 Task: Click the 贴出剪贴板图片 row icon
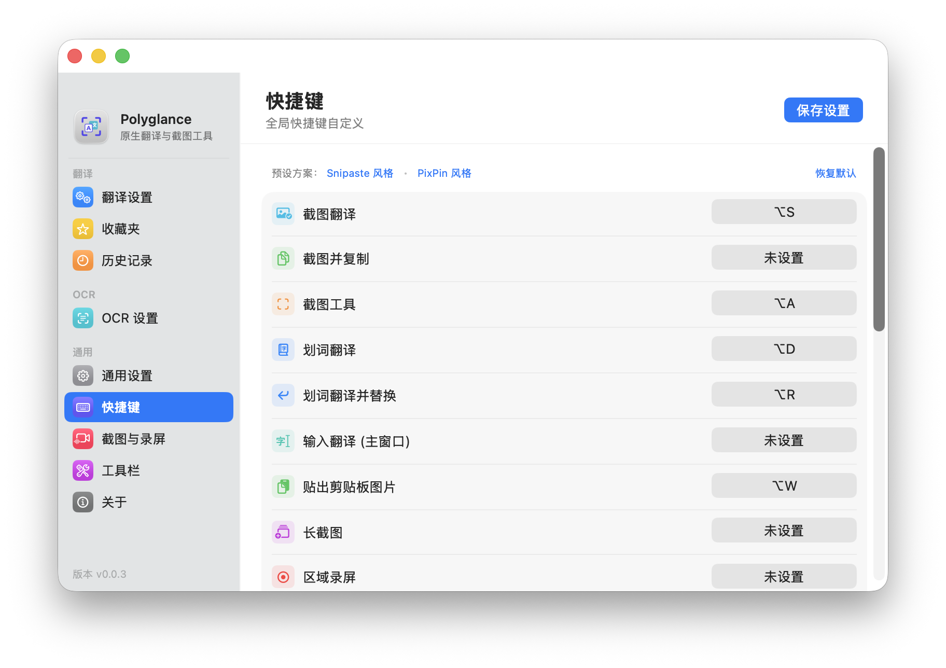click(x=283, y=486)
